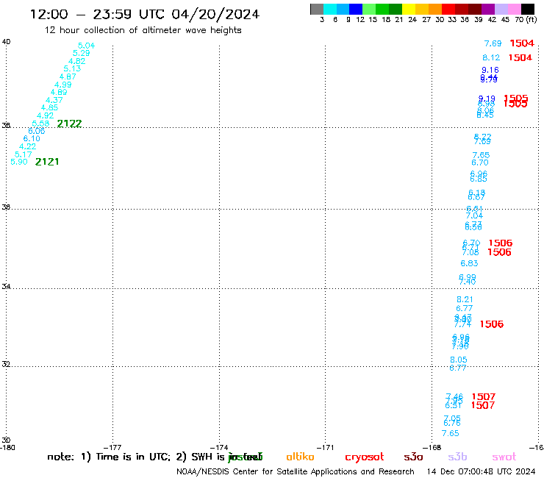The image size is (544, 478).
Task: Click the wave height value 5.58
Action: tap(40, 124)
